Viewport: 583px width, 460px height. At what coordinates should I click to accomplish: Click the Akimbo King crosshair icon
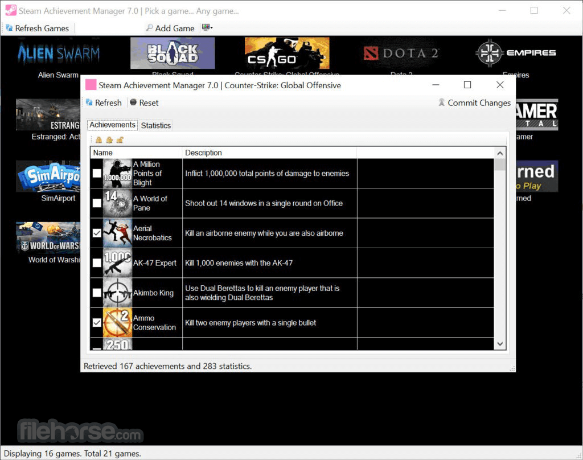pos(117,293)
